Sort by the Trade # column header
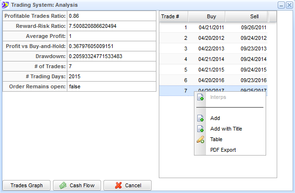This screenshot has width=295, height=193. (x=173, y=16)
